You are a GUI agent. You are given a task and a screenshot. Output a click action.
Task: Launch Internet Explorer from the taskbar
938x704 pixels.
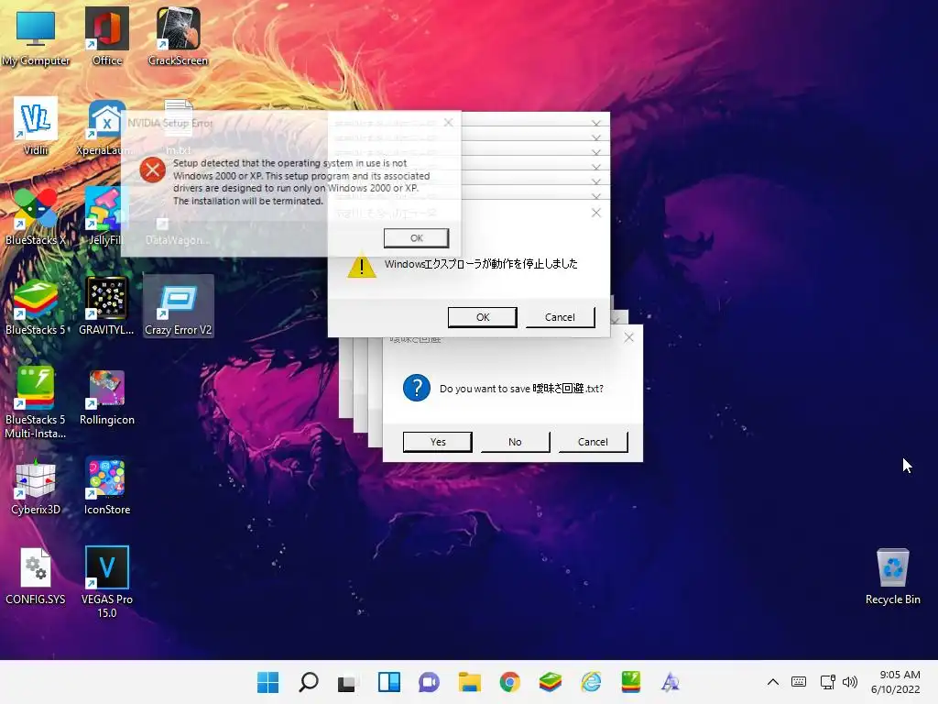(591, 682)
